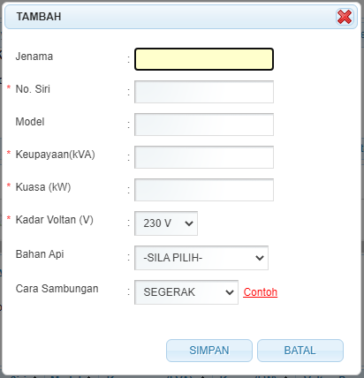Click the Cara Sambungan label
This screenshot has width=364, height=378.
pos(57,289)
